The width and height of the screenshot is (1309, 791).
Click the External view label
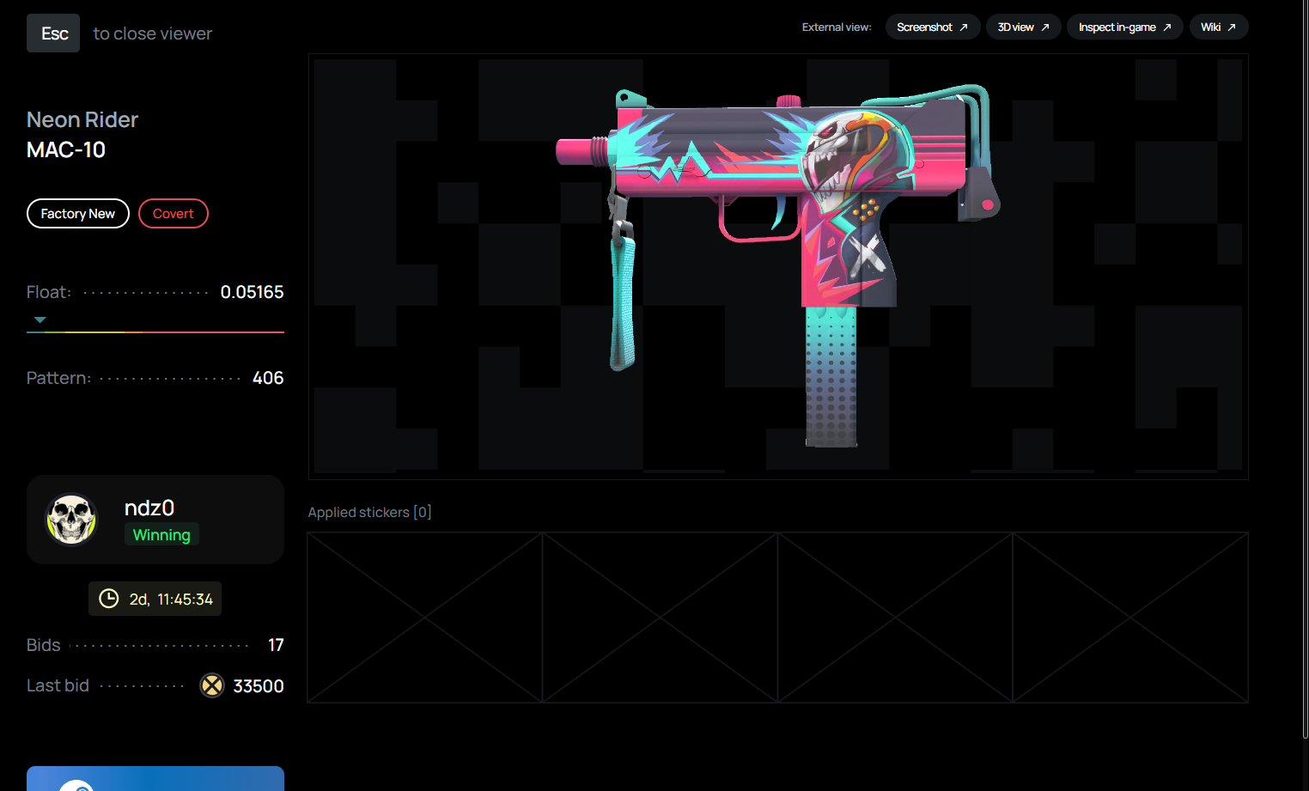pos(837,27)
